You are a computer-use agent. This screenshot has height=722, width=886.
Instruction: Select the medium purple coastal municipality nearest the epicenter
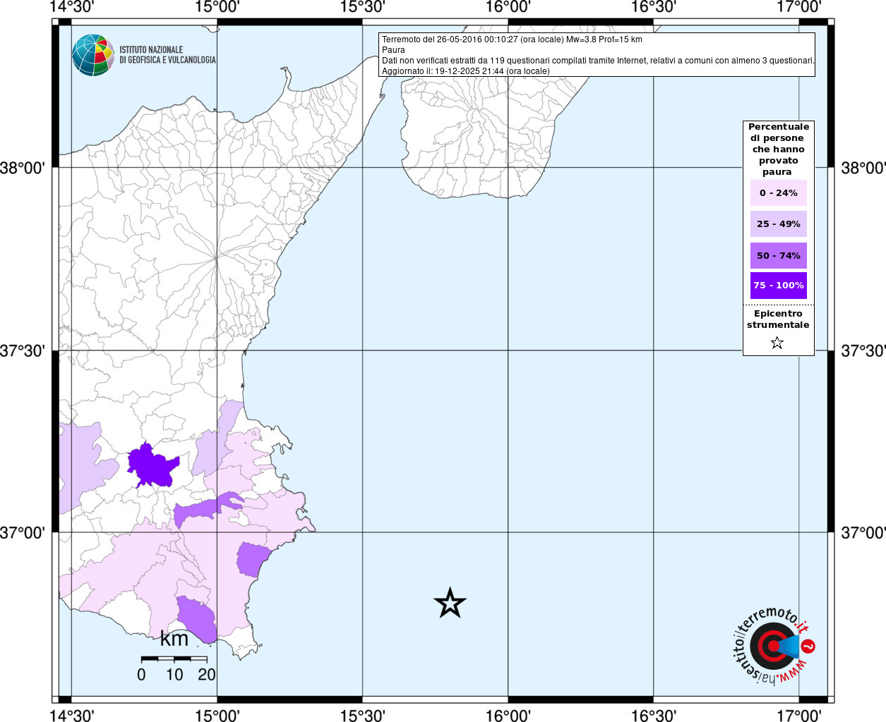[x=251, y=560]
